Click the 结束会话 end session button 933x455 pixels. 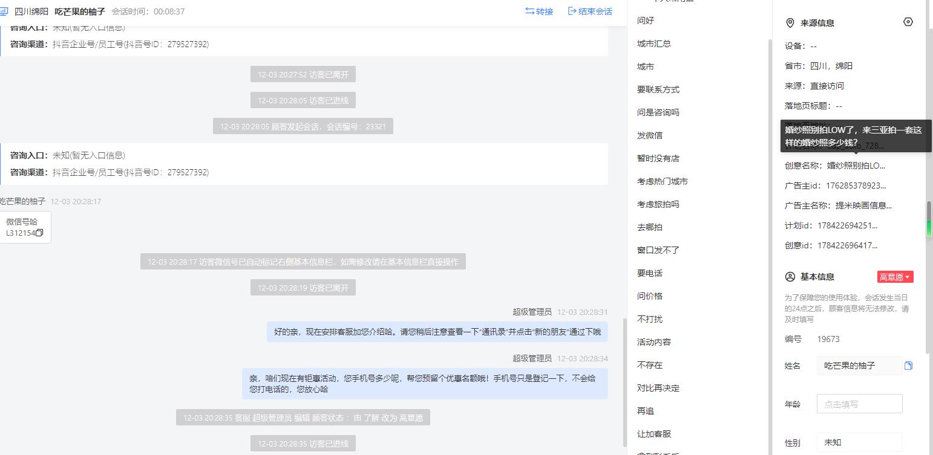(590, 11)
